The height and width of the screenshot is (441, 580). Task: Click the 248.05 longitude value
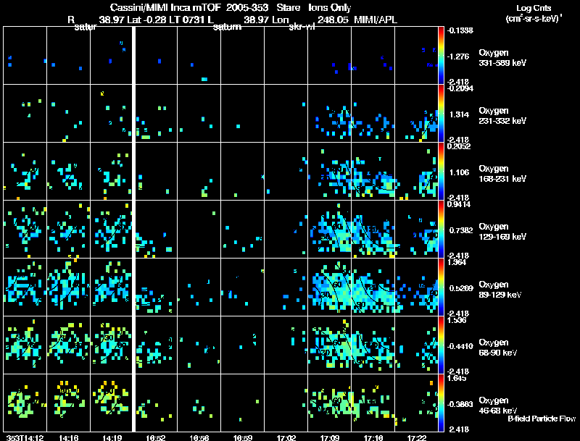[333, 20]
